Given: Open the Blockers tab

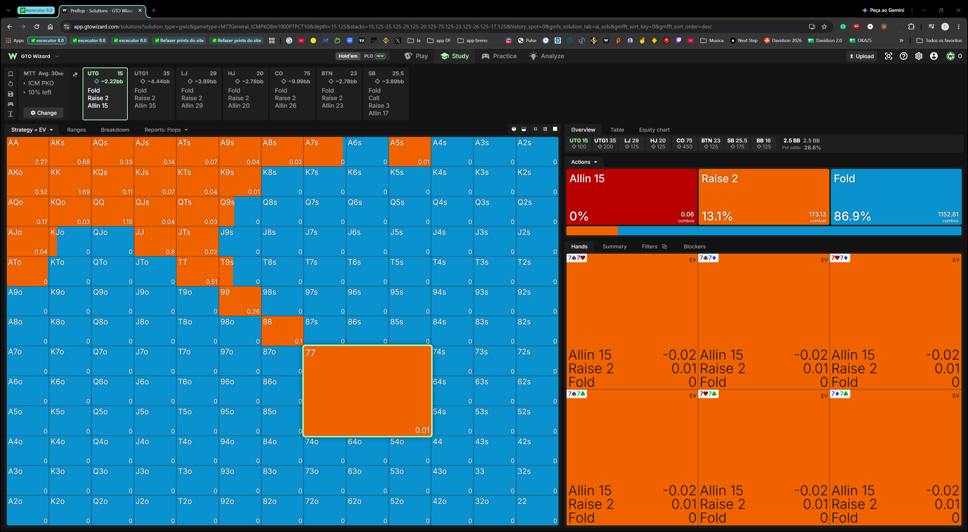Looking at the screenshot, I should [x=694, y=246].
